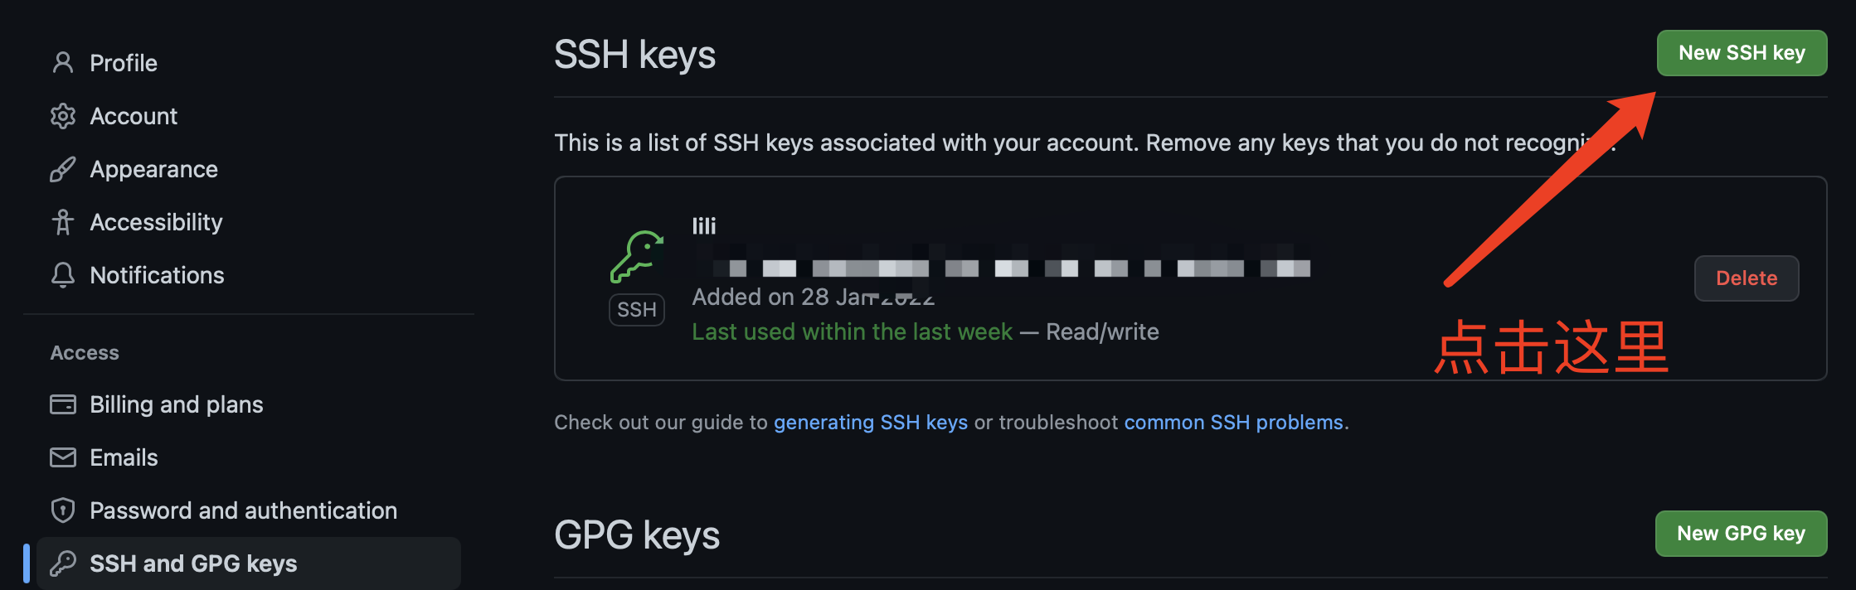Click the Password shield icon

click(x=63, y=510)
